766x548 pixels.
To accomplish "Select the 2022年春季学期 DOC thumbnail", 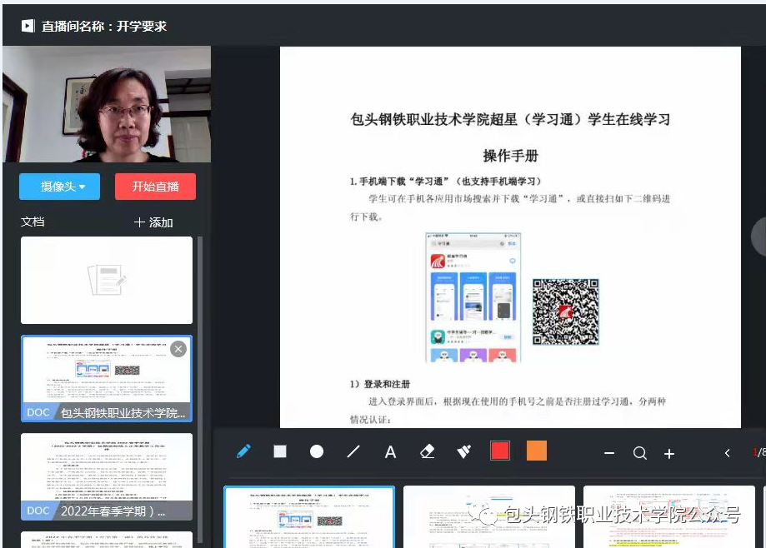I will pos(107,476).
